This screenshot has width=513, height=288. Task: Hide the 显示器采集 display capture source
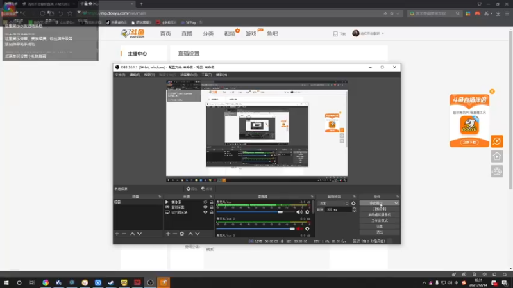[x=205, y=212]
